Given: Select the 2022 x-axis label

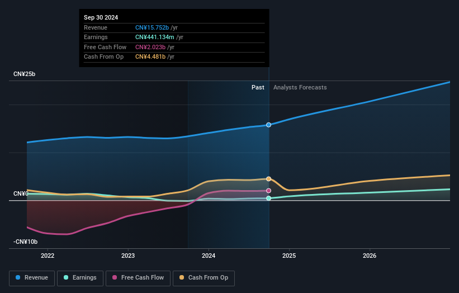Looking at the screenshot, I should 48,256.
